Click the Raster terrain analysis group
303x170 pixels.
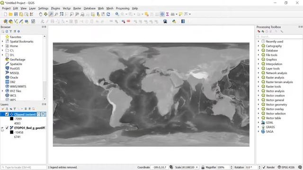coord(279,82)
